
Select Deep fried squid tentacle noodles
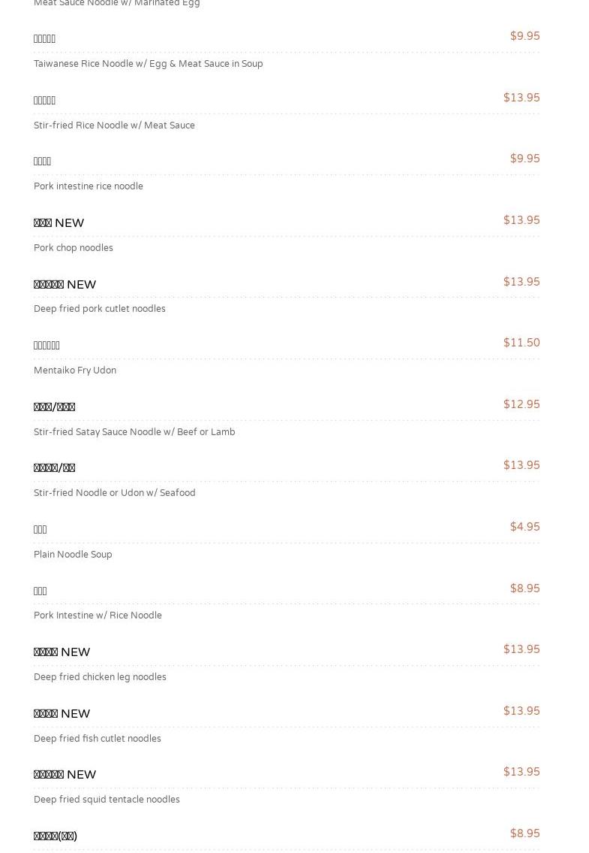(x=107, y=800)
